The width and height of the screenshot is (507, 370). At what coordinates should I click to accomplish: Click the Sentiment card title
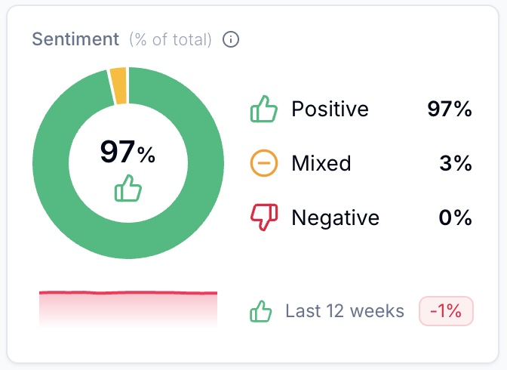coord(75,39)
